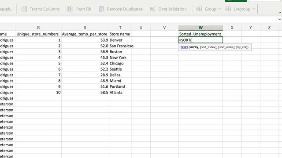Select the 52.4 temperature cell
The width and height of the screenshot is (282, 158).
85,63
